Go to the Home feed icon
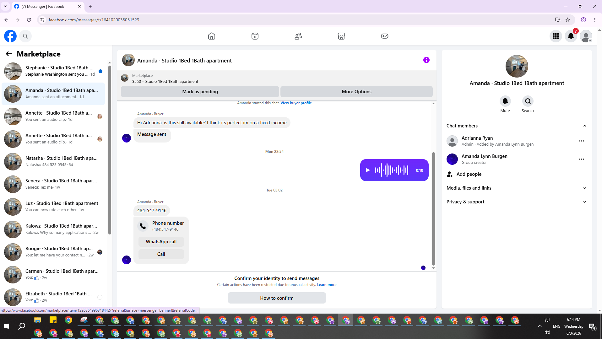 (x=212, y=36)
